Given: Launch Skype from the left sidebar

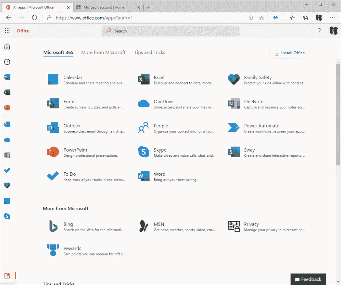Looking at the screenshot, I should pyautogui.click(x=7, y=216).
